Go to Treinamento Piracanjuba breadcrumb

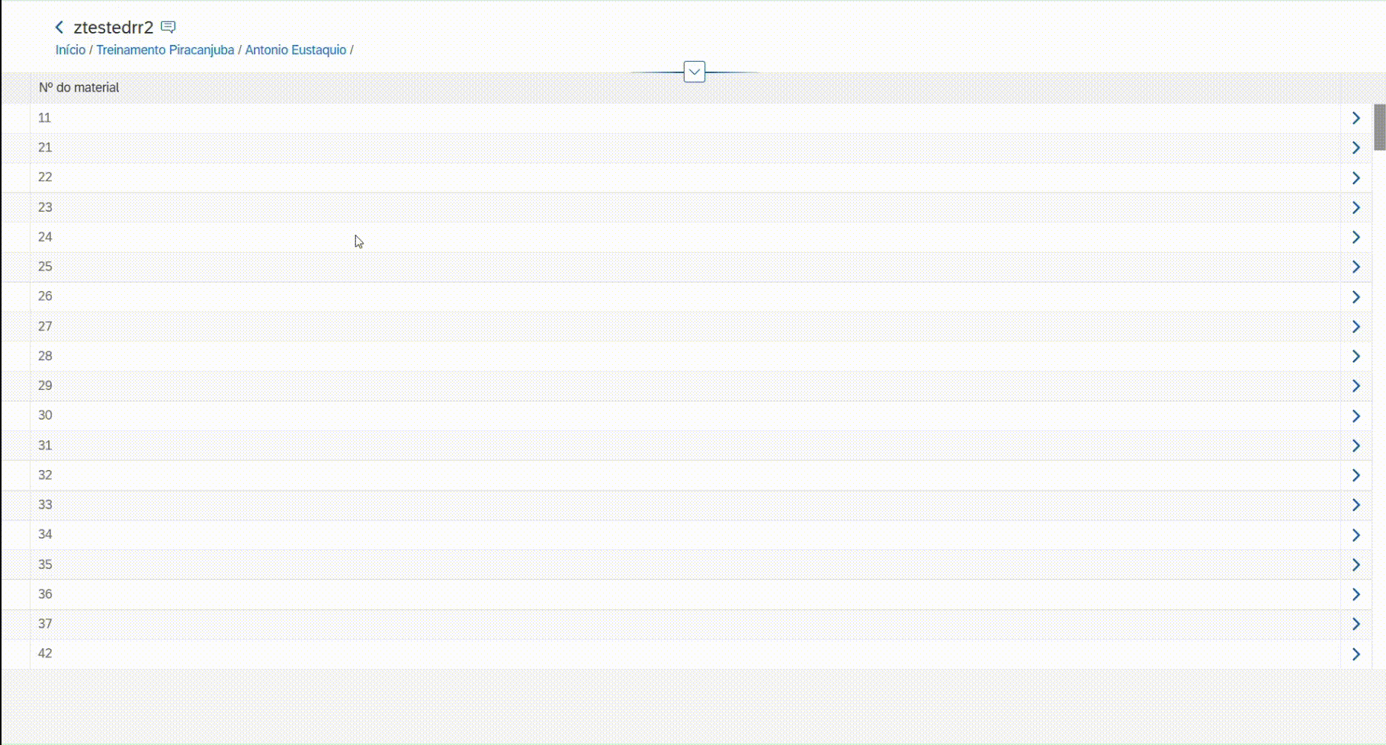pos(165,50)
